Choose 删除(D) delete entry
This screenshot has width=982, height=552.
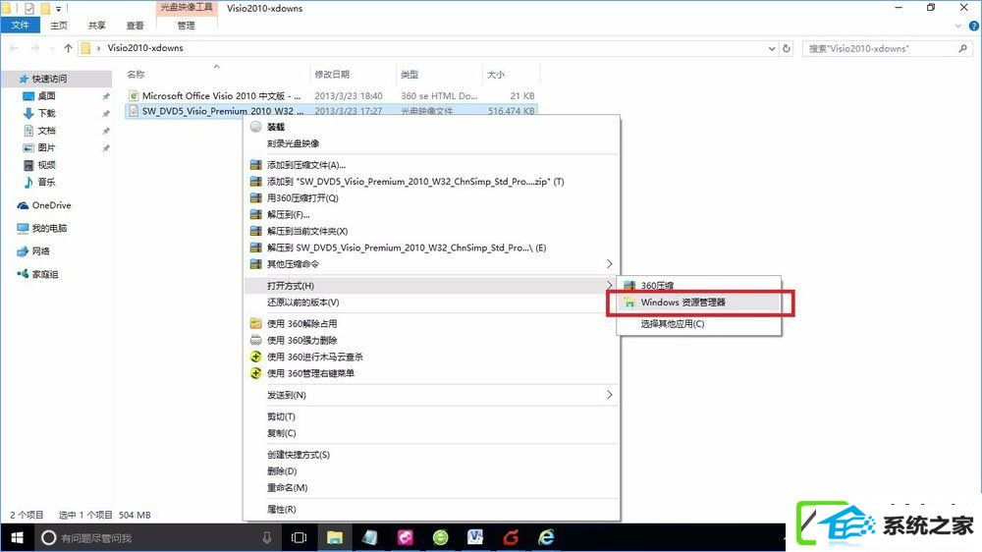[282, 471]
